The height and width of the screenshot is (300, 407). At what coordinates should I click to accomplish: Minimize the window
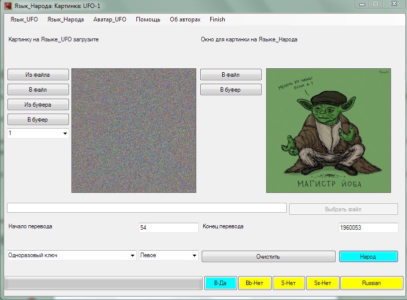pos(362,4)
